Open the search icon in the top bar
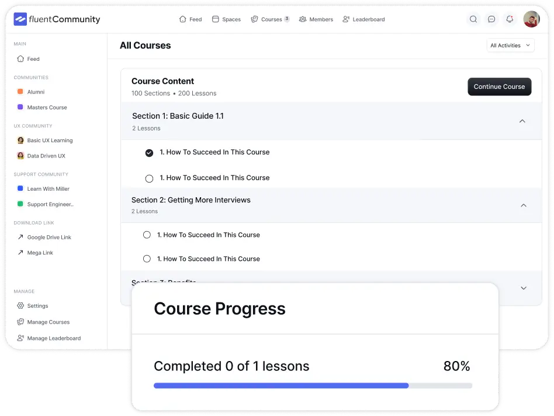 coord(473,19)
